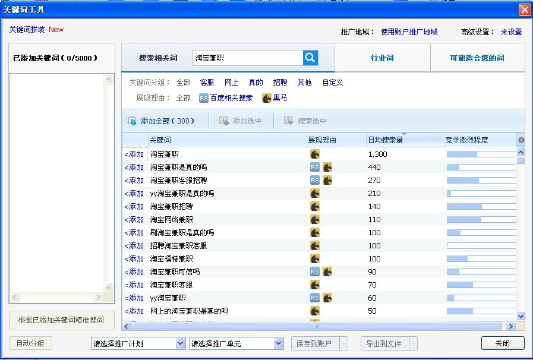This screenshot has height=360, width=533.
Task: Switch to the 可能适合您的词 tab
Action: click(477, 58)
